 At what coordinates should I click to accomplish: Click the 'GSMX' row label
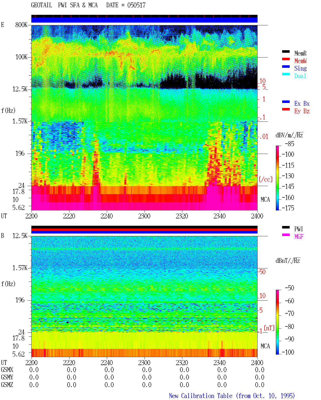click(7, 370)
